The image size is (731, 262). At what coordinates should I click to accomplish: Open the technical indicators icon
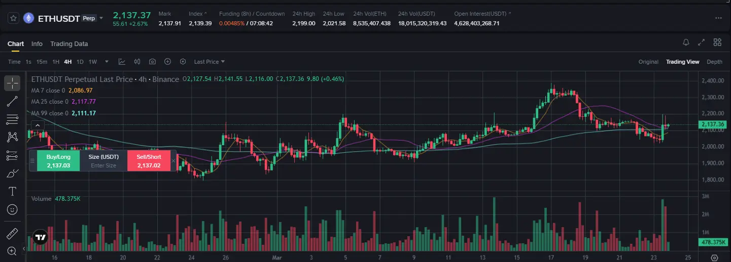(x=122, y=62)
